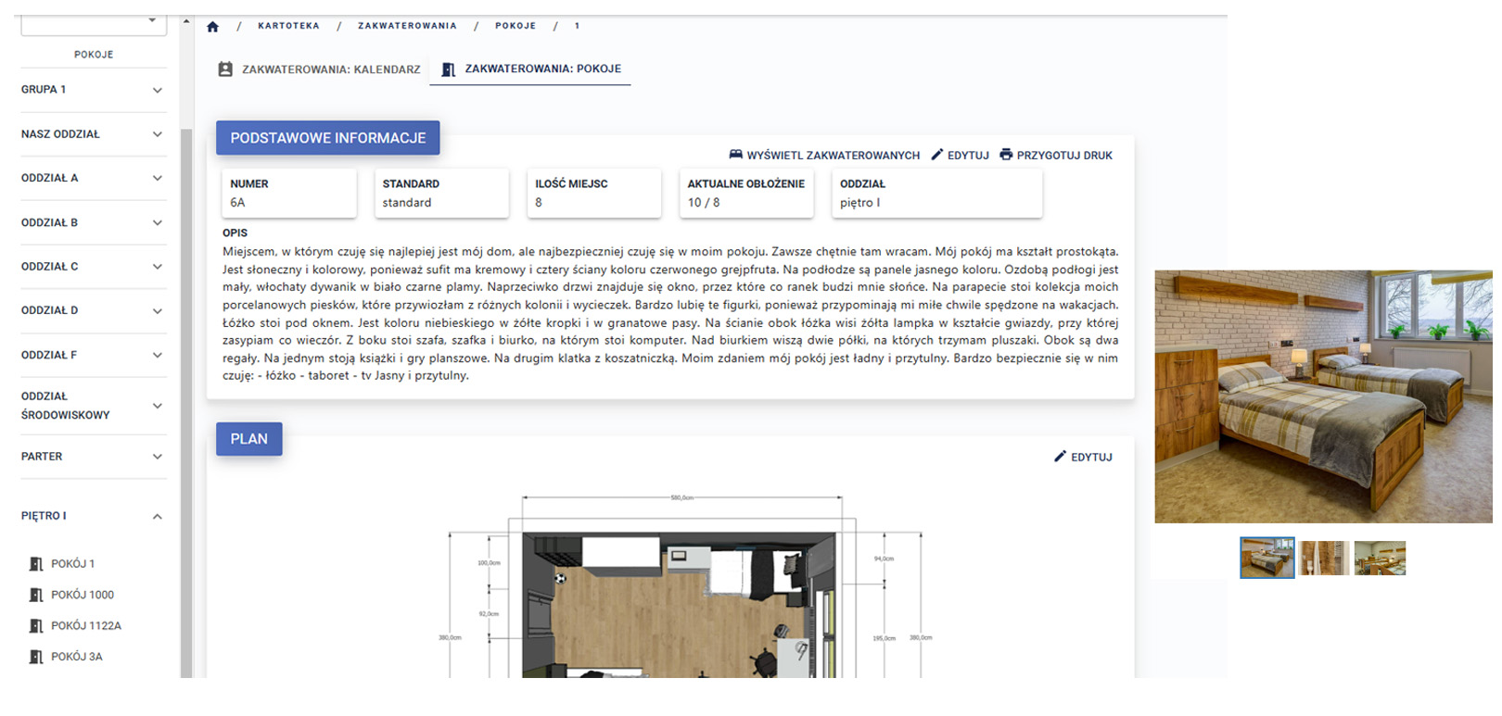Click the Plan section button
This screenshot has height=716, width=1502.
pyautogui.click(x=248, y=439)
